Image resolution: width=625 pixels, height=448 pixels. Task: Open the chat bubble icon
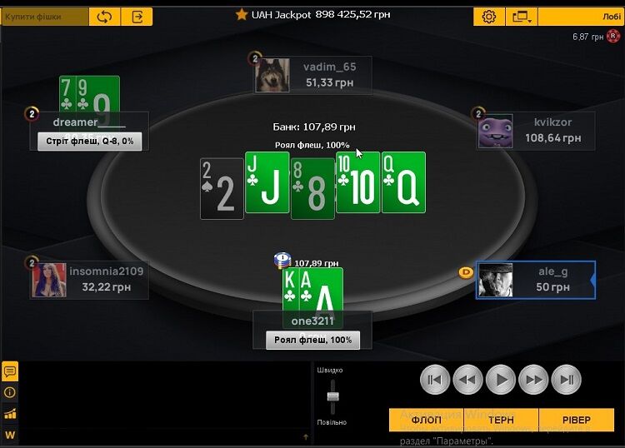[x=10, y=371]
